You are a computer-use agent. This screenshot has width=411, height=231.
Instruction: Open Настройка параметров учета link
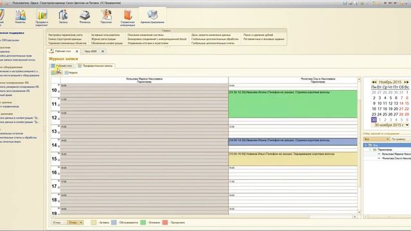pos(66,35)
